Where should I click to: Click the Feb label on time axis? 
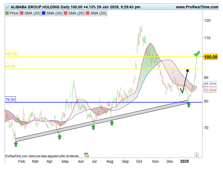22,161
